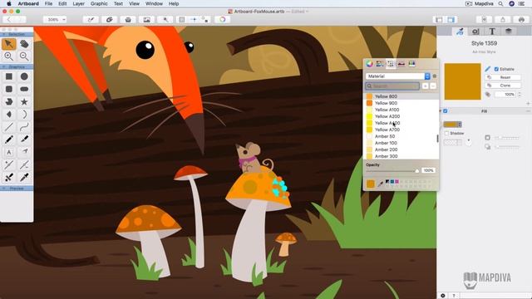Open the pencils picker tab
The height and width of the screenshot is (299, 532).
point(411,64)
